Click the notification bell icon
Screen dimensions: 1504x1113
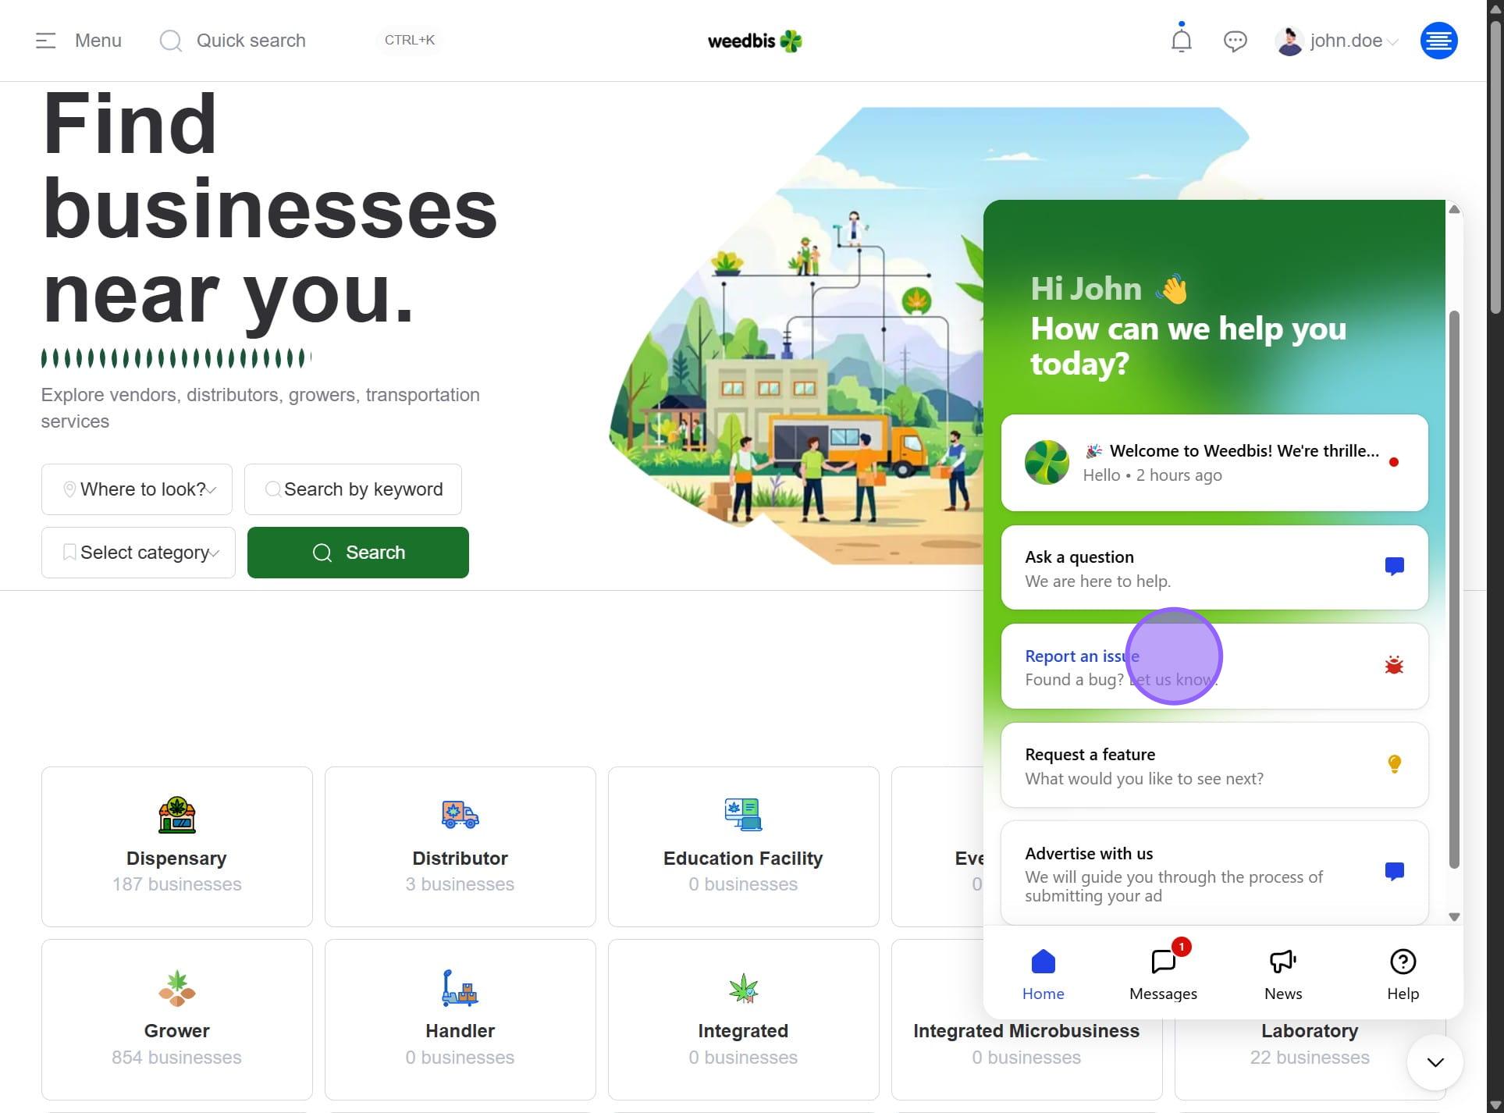coord(1181,40)
